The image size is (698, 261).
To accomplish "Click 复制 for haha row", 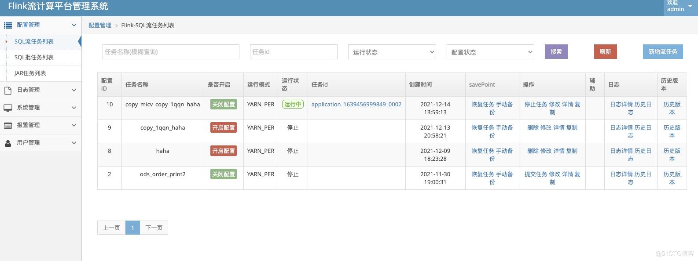I will (572, 151).
